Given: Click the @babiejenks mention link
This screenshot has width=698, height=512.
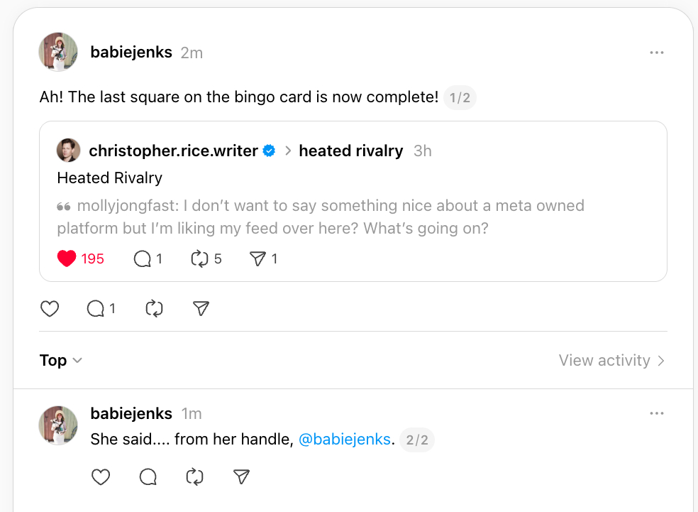Looking at the screenshot, I should pyautogui.click(x=344, y=440).
